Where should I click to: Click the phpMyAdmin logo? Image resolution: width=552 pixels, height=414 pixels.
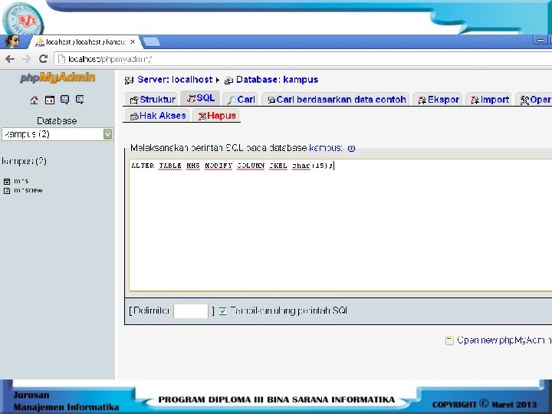click(x=58, y=77)
